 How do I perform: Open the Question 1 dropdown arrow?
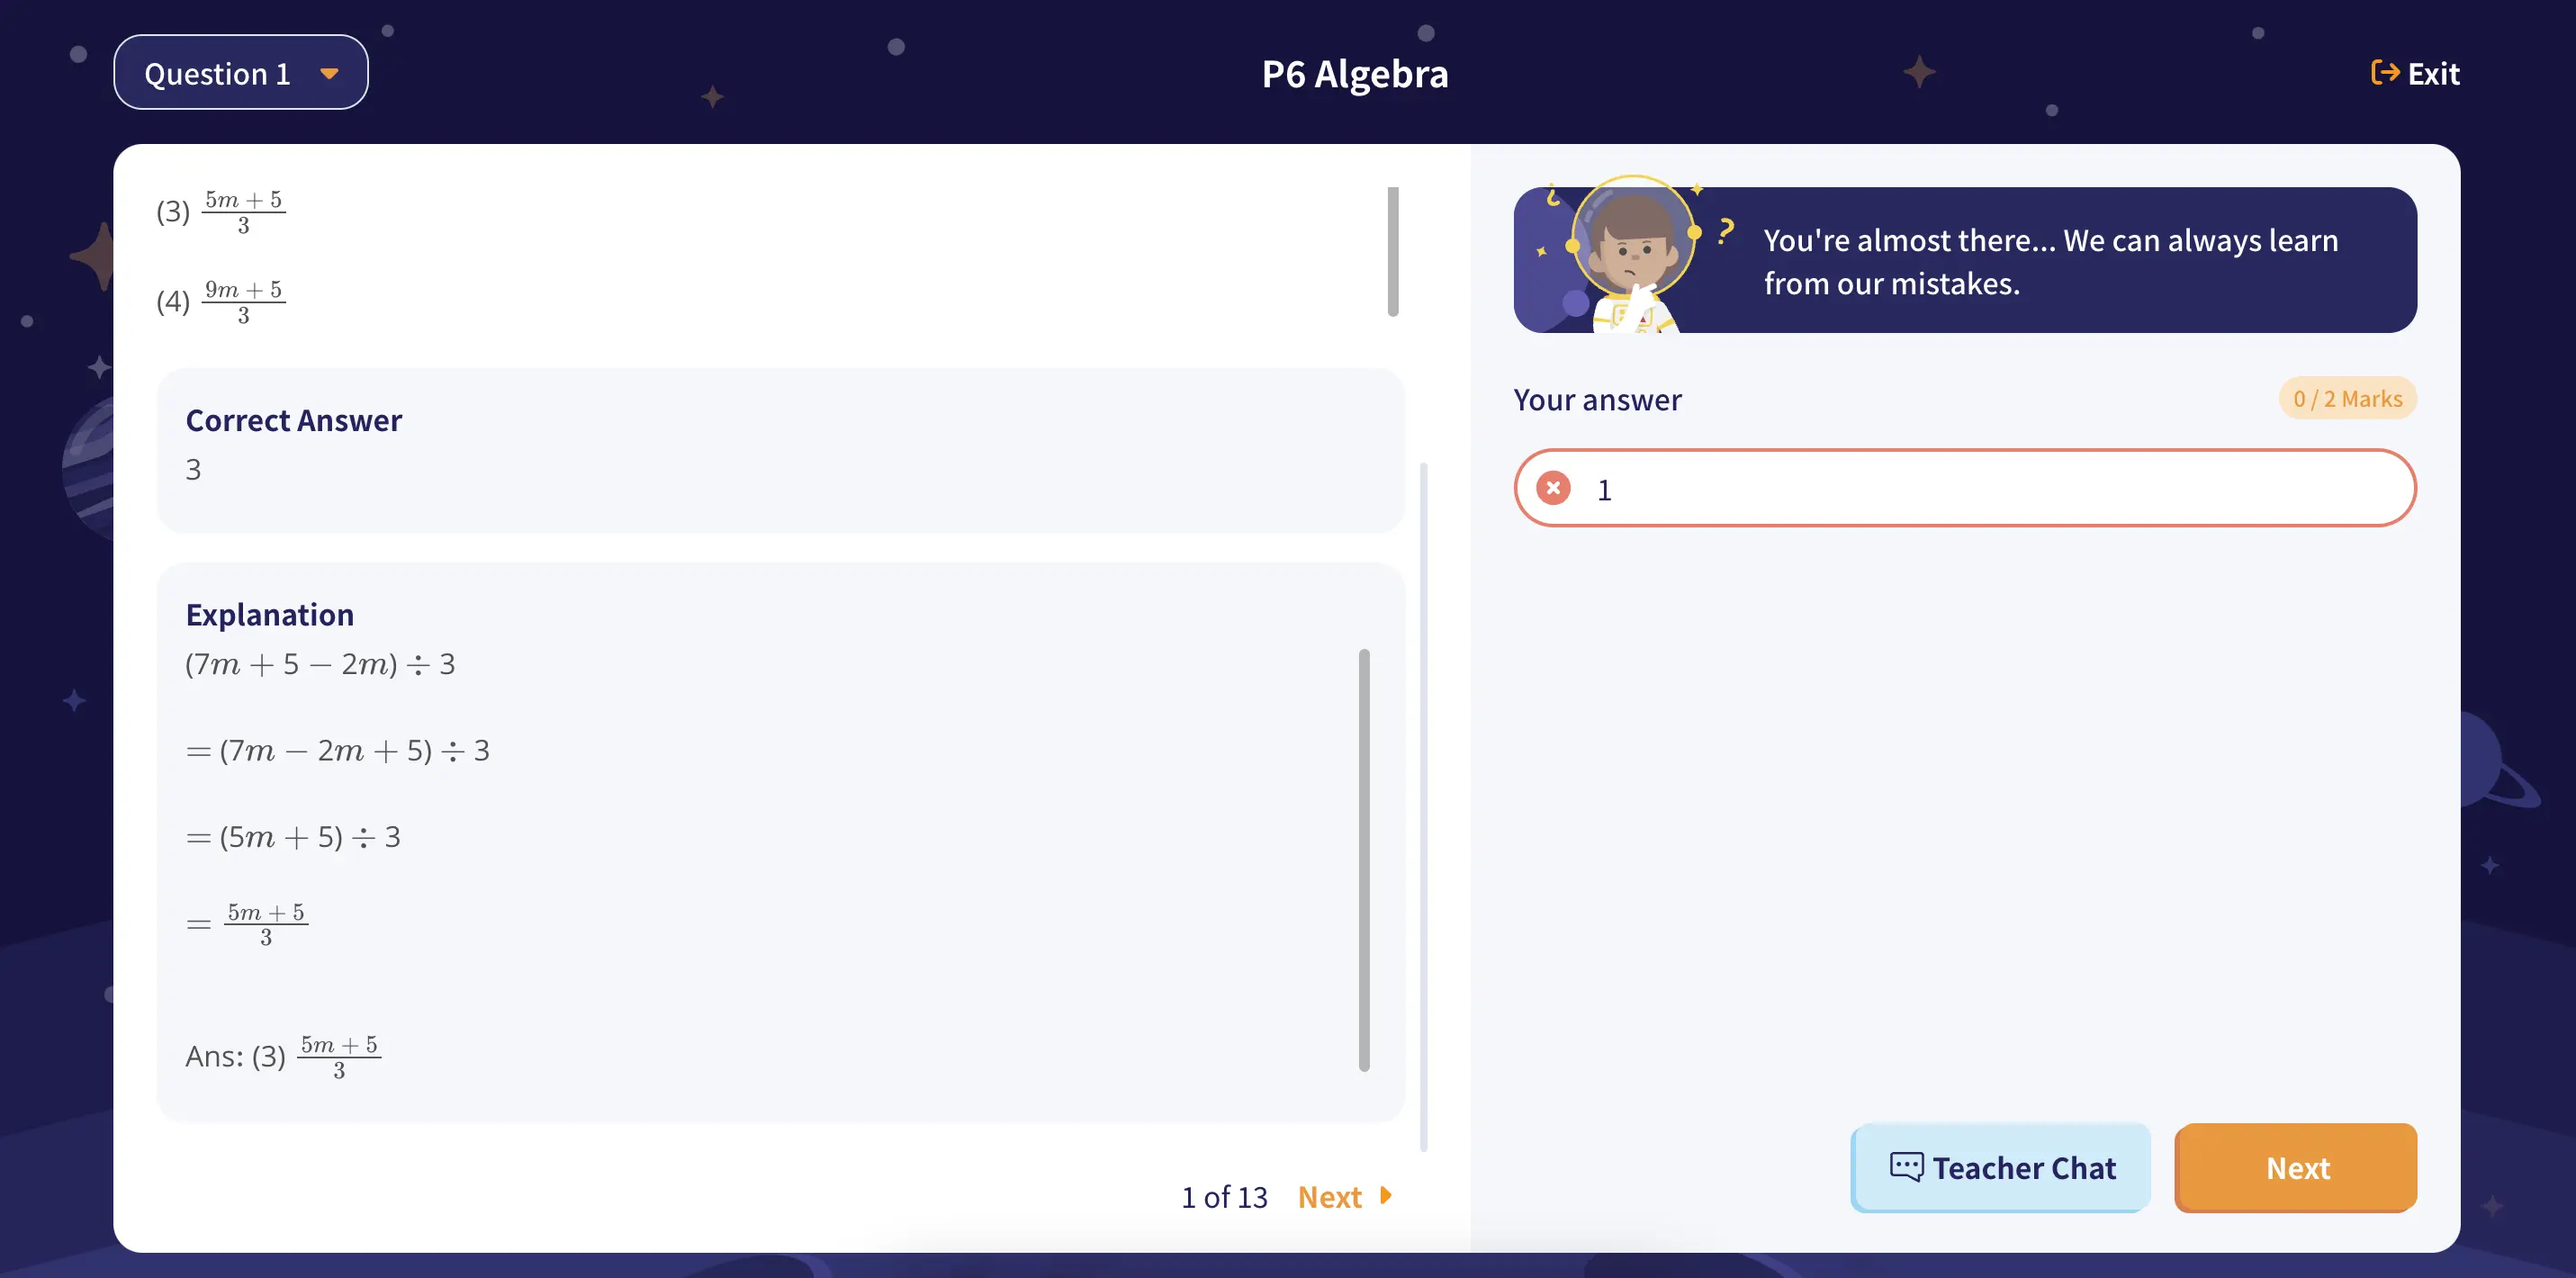(x=329, y=74)
